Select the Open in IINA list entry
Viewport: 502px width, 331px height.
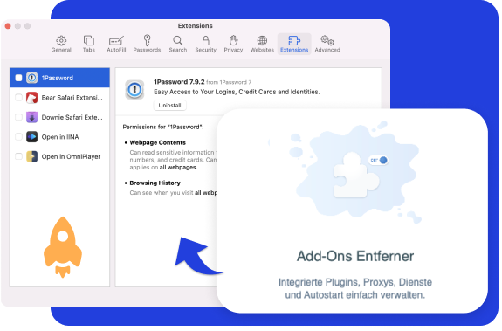click(60, 137)
